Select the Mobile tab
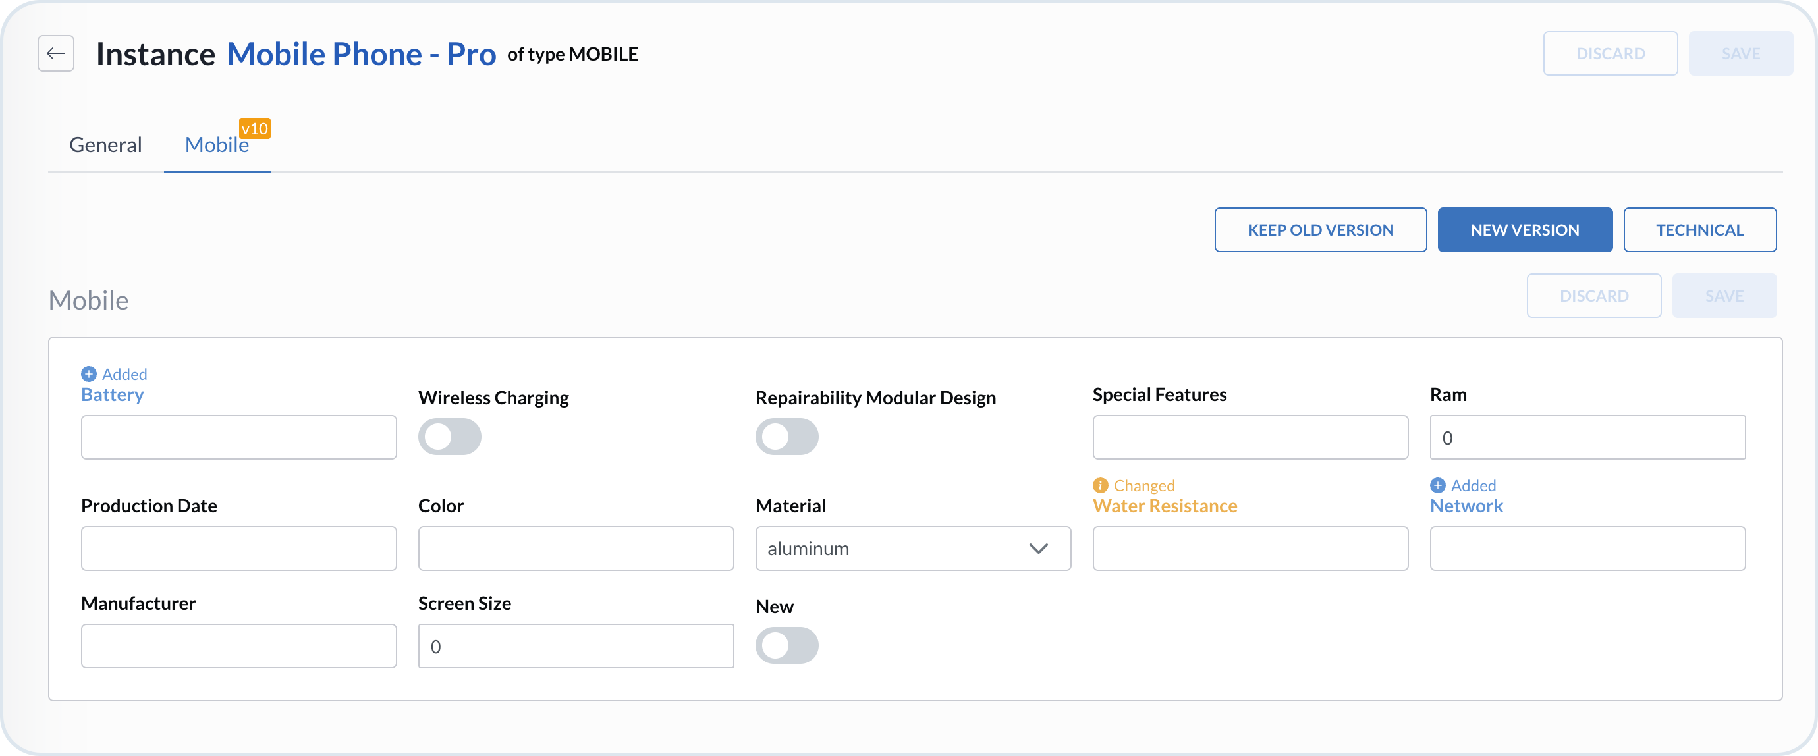Image resolution: width=1818 pixels, height=756 pixels. click(x=216, y=145)
